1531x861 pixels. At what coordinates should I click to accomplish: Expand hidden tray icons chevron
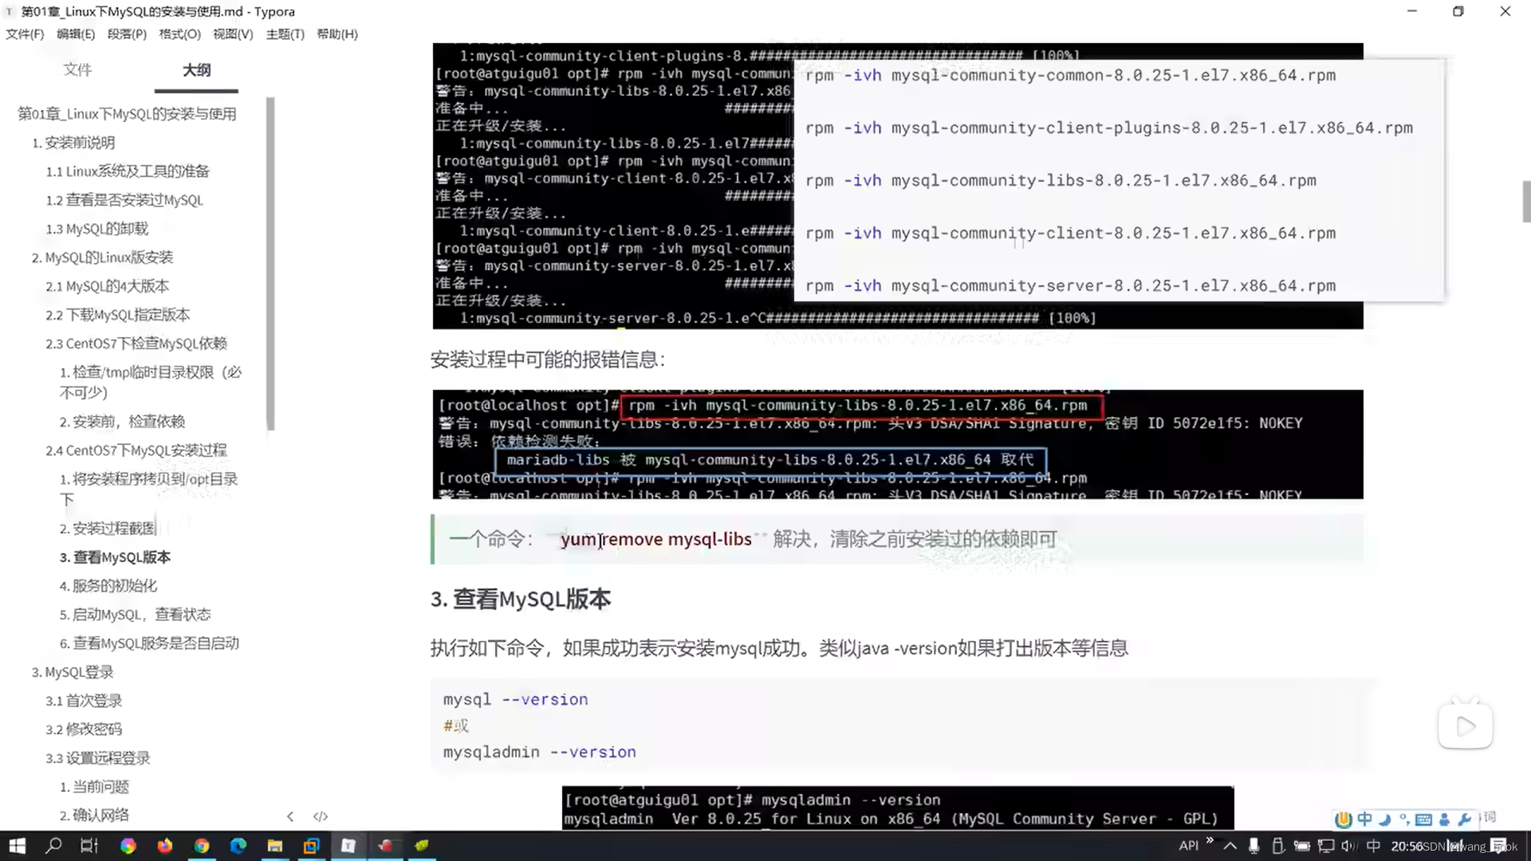tap(1230, 847)
